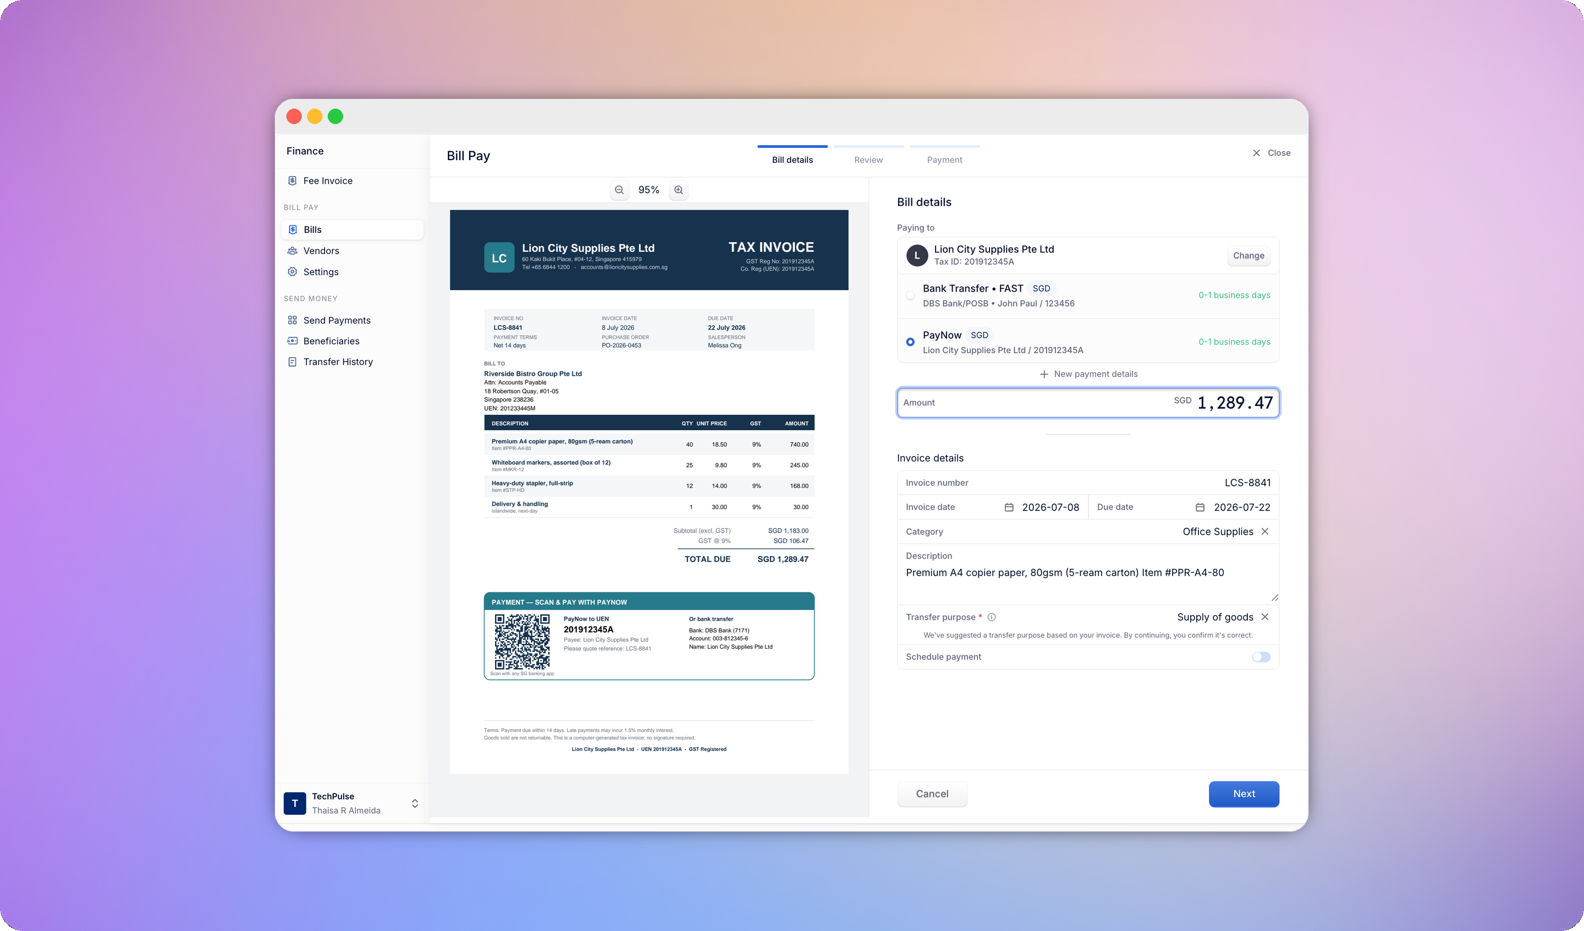
Task: Click the TOTAL DUE SGD 1,289.47 amount
Action: coord(783,559)
